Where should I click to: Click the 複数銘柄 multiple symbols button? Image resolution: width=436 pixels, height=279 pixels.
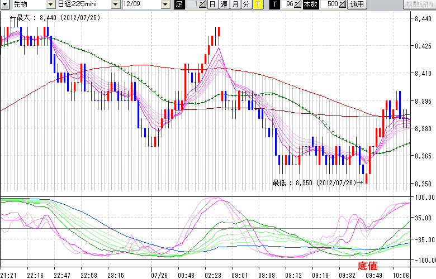[x=419, y=4]
